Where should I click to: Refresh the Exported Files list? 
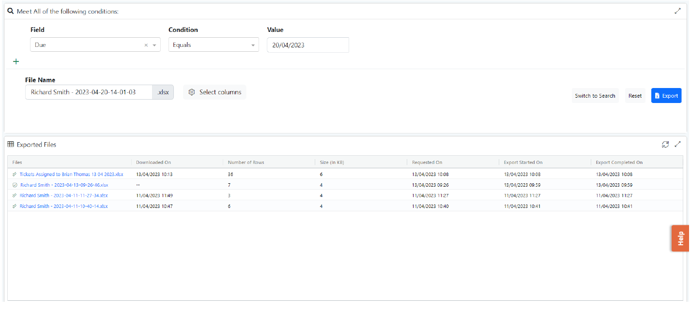pyautogui.click(x=665, y=144)
